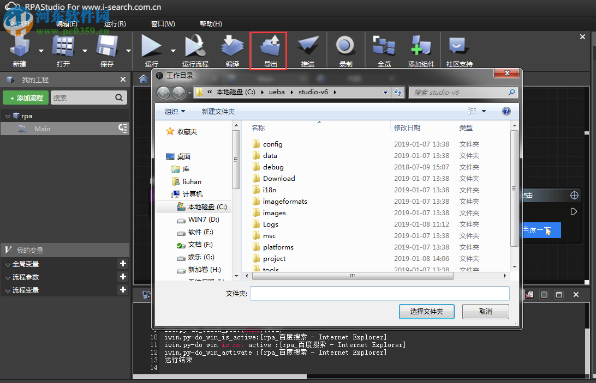Close the My Project (我的工程) panel
Screen dimensions: 596x383
pyautogui.click(x=123, y=80)
